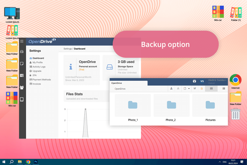Click the orange trash icon in toolbar

tap(202, 89)
